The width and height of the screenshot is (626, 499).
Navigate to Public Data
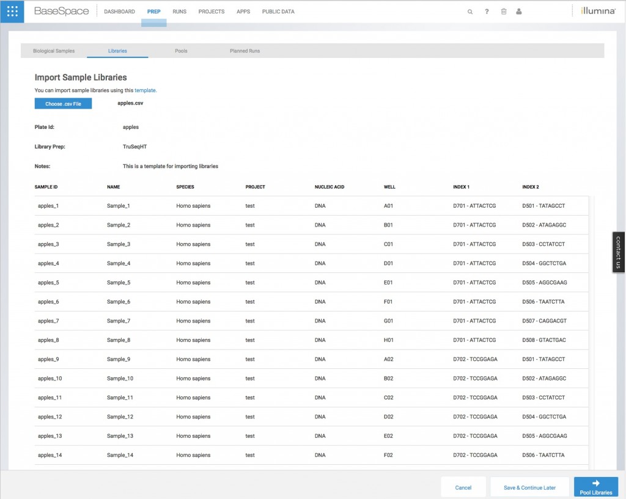coord(278,11)
